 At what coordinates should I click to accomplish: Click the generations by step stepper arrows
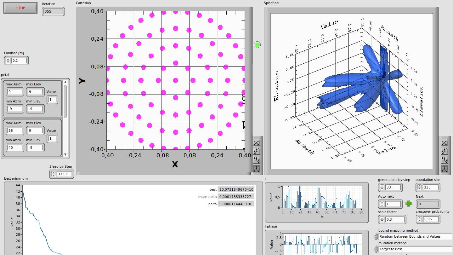[382, 187]
